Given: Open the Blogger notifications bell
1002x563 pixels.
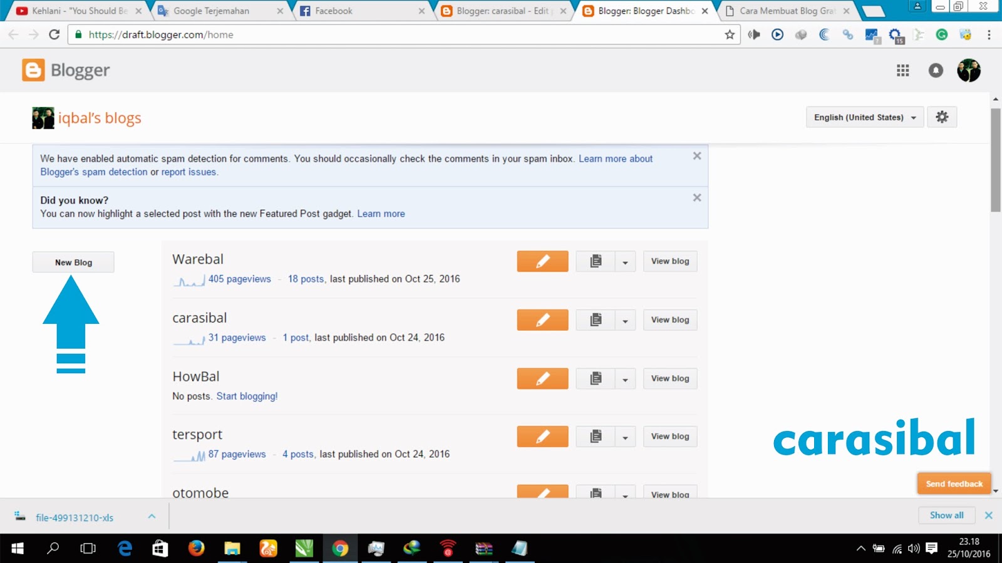Looking at the screenshot, I should coord(936,70).
